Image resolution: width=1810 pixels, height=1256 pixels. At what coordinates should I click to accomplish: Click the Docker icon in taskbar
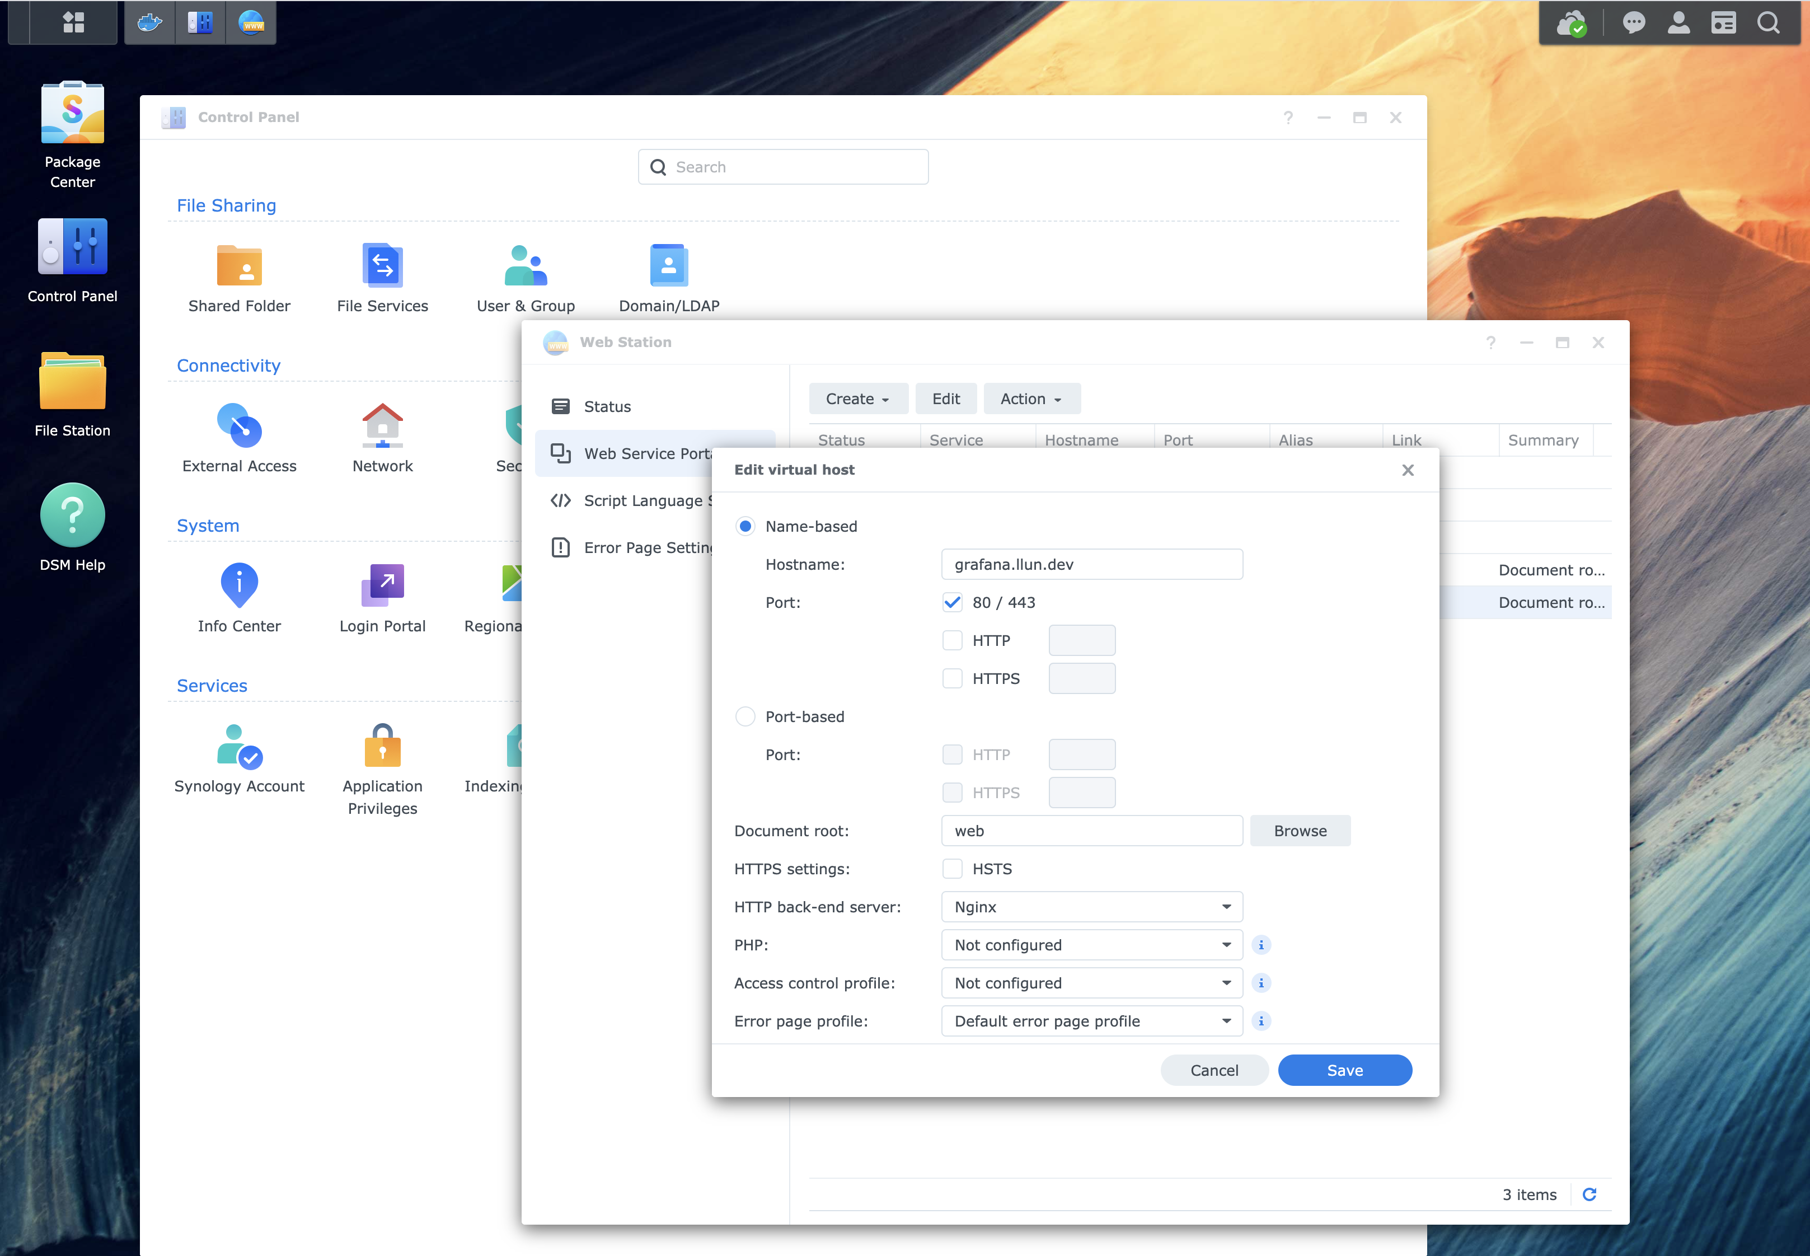[149, 23]
